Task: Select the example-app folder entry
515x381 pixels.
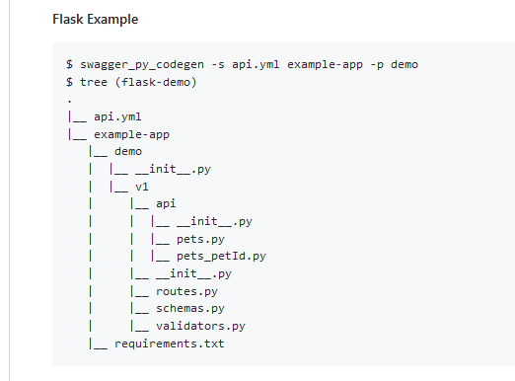Action: [131, 134]
